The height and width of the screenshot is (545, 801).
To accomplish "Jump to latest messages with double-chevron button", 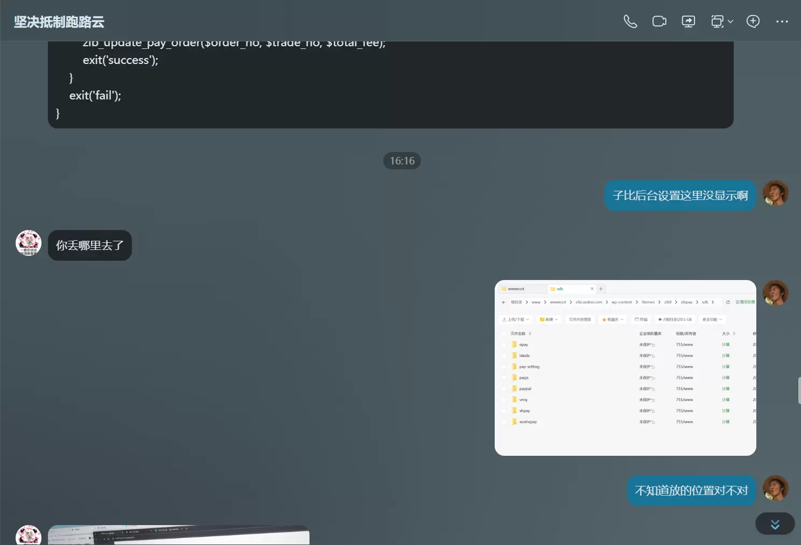I will click(x=775, y=524).
